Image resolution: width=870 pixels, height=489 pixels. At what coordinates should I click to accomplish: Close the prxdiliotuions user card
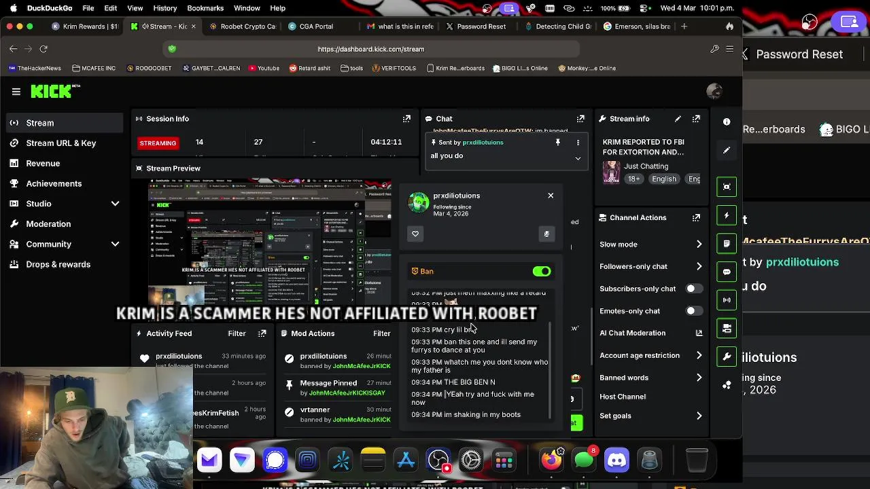coord(551,196)
